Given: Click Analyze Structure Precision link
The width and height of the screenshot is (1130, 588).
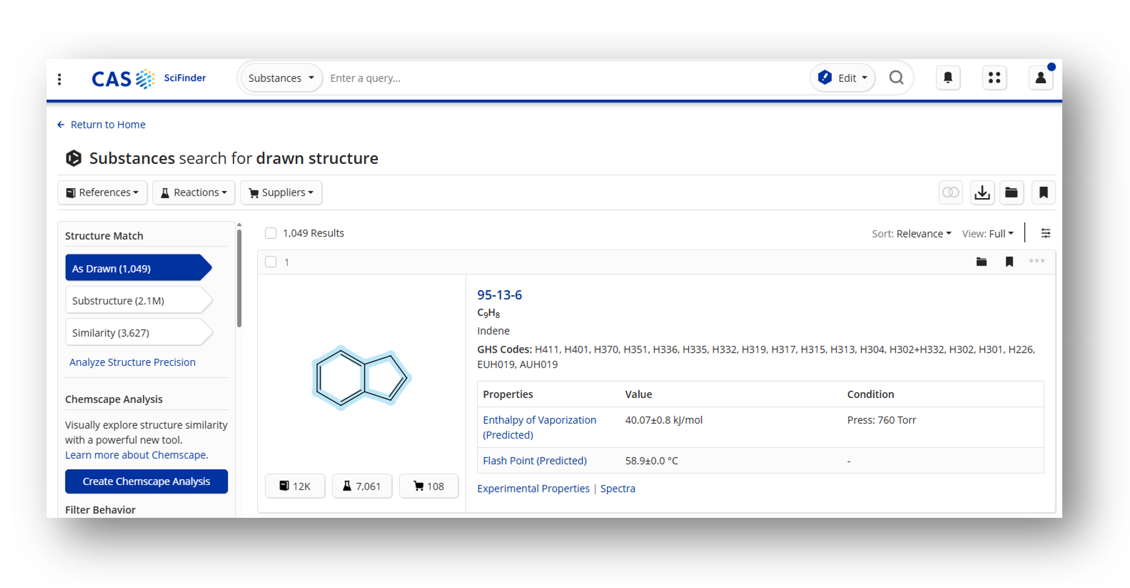Looking at the screenshot, I should pyautogui.click(x=132, y=362).
